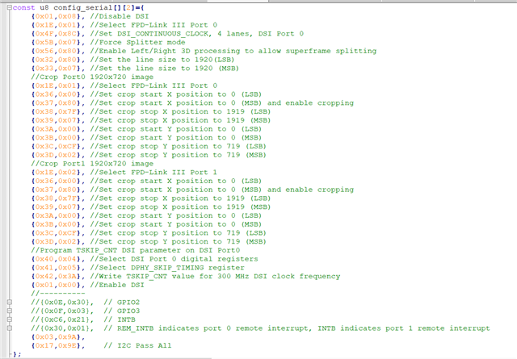Image resolution: width=517 pixels, height=359 pixels.
Task: Toggle fold marker beside the GPIO2 line
Action: (10, 302)
